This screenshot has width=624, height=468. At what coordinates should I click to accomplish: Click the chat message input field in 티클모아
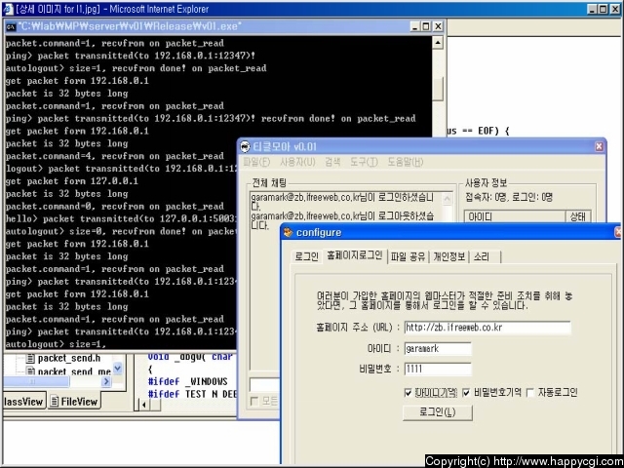coord(265,384)
